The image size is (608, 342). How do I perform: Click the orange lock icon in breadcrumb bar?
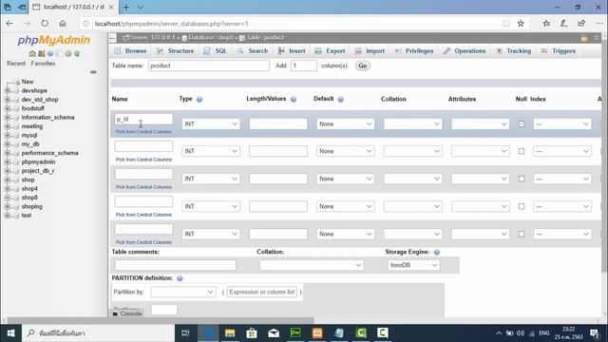[x=584, y=38]
